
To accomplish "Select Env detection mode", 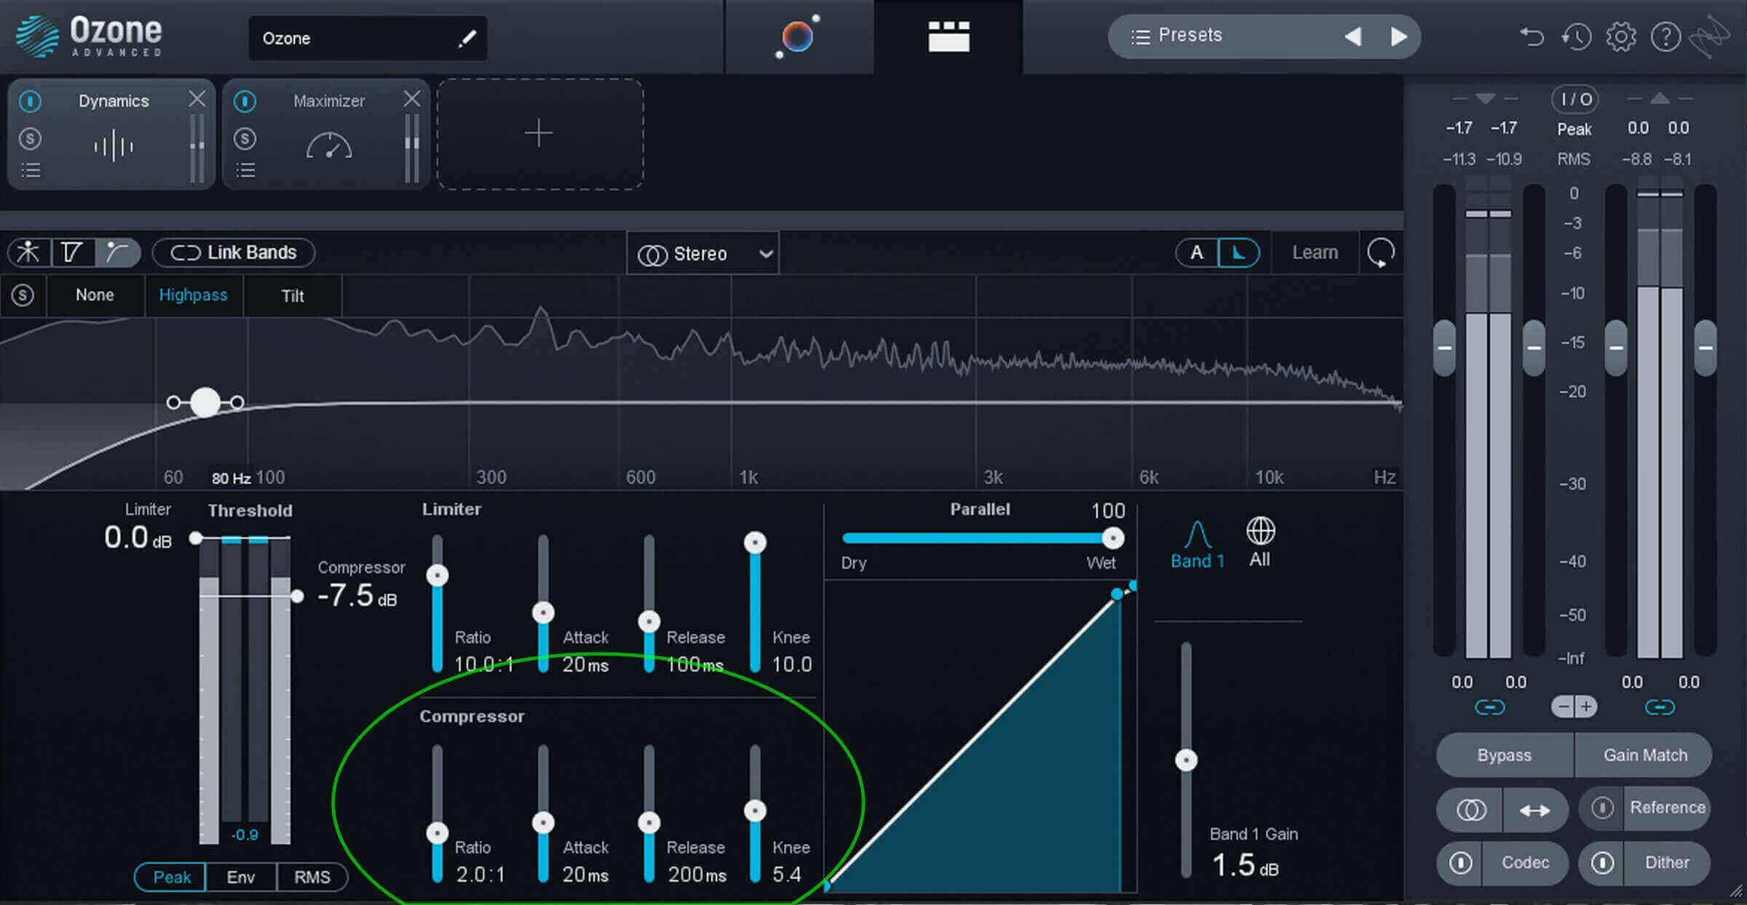I will [241, 877].
